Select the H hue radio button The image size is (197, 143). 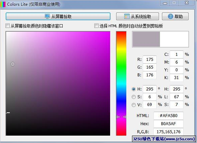pos(134,89)
